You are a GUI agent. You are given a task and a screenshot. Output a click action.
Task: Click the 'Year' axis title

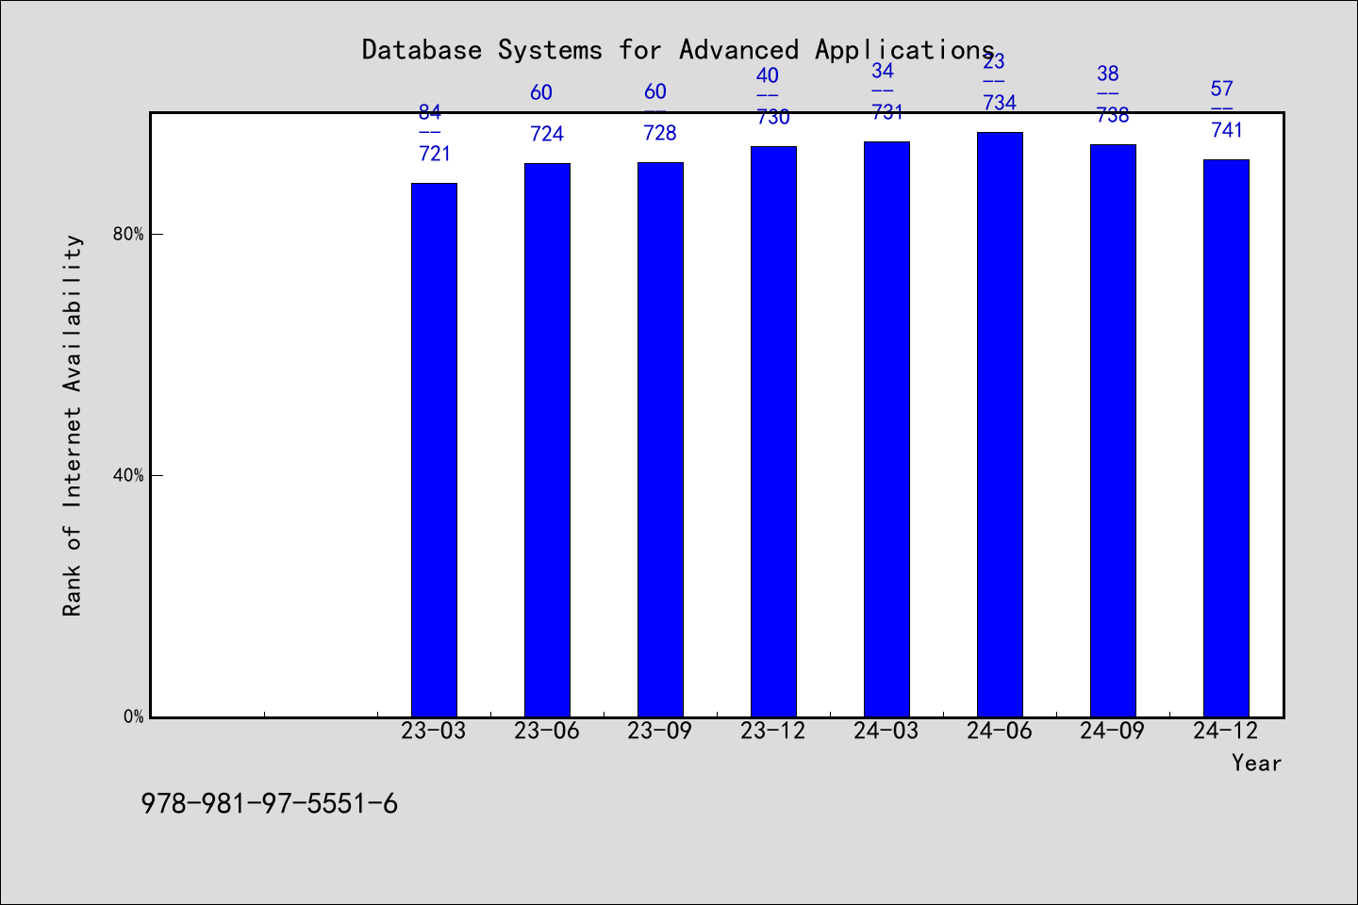1257,764
